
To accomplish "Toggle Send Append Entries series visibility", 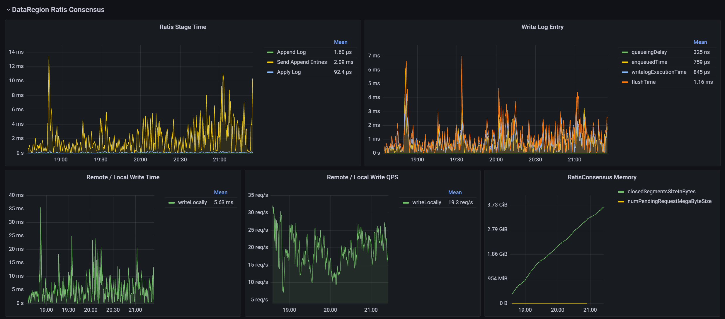I will (x=302, y=62).
